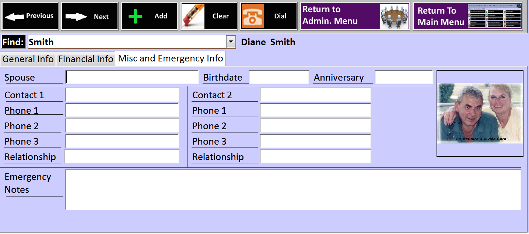Click the eraser Clear icon
This screenshot has height=234, width=529.
pos(193,17)
